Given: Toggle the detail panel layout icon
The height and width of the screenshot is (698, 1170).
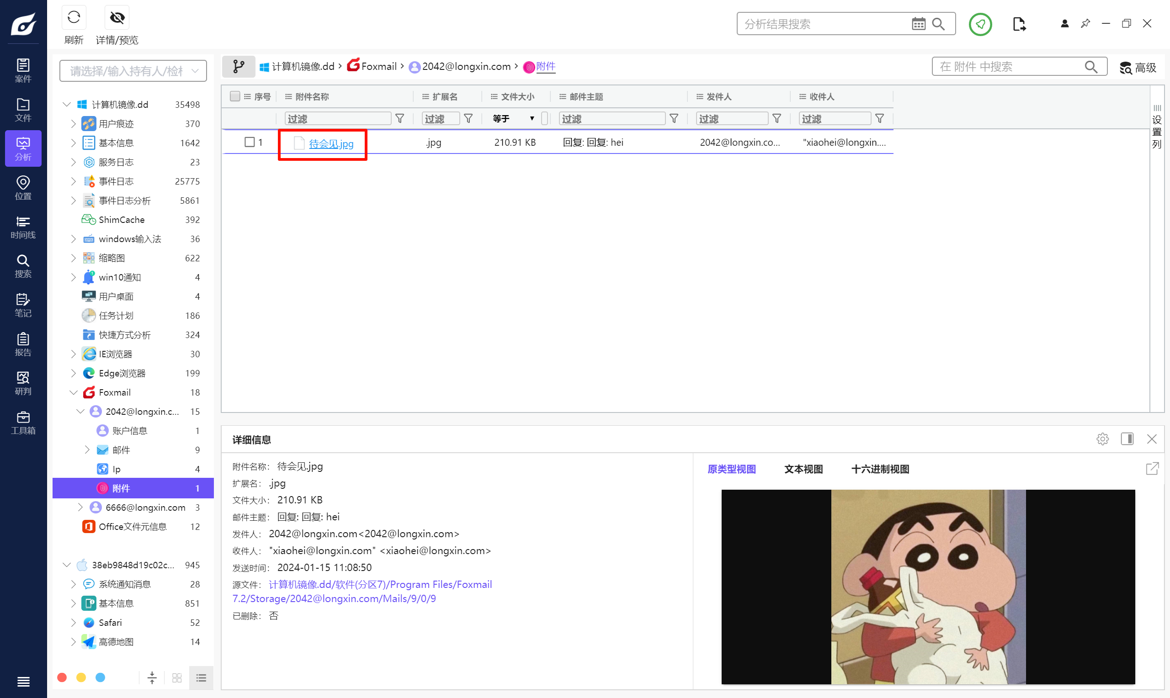Looking at the screenshot, I should [x=1127, y=439].
